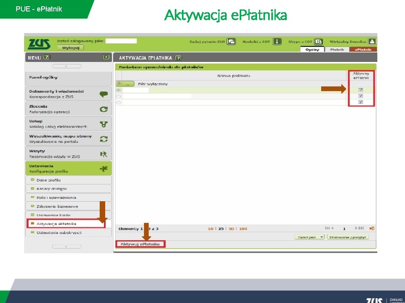Open Wyszukiwanie, mapa strony menu item
Screen dimensions: 405x303
(x=69, y=138)
